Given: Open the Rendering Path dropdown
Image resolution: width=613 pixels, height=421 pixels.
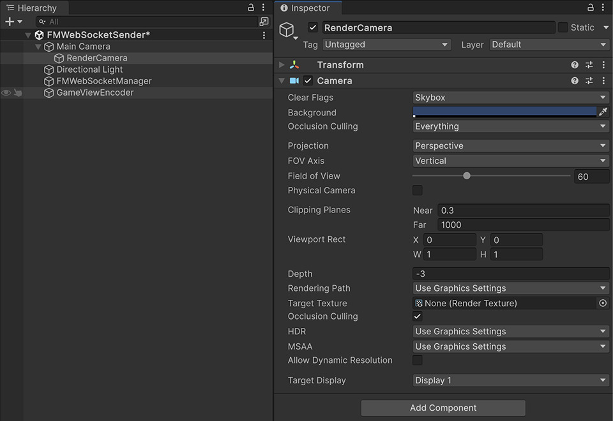Looking at the screenshot, I should coord(511,288).
